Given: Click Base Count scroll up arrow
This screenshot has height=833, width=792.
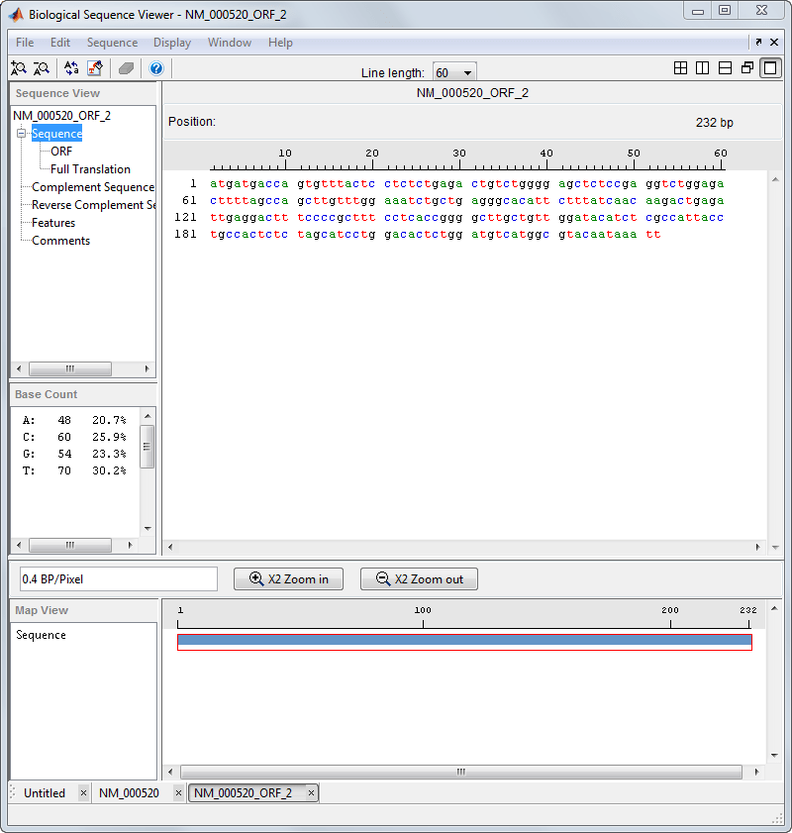Looking at the screenshot, I should coord(148,416).
